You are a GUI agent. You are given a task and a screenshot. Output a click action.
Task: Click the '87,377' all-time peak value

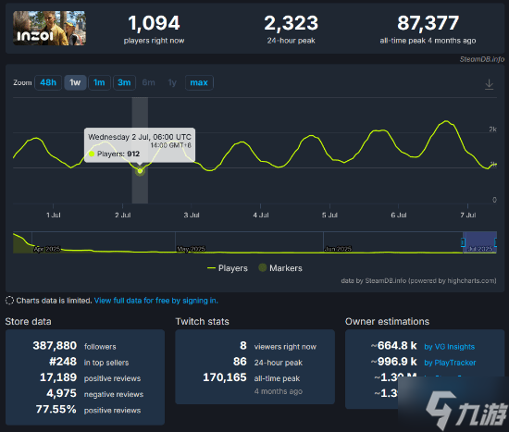tap(428, 23)
